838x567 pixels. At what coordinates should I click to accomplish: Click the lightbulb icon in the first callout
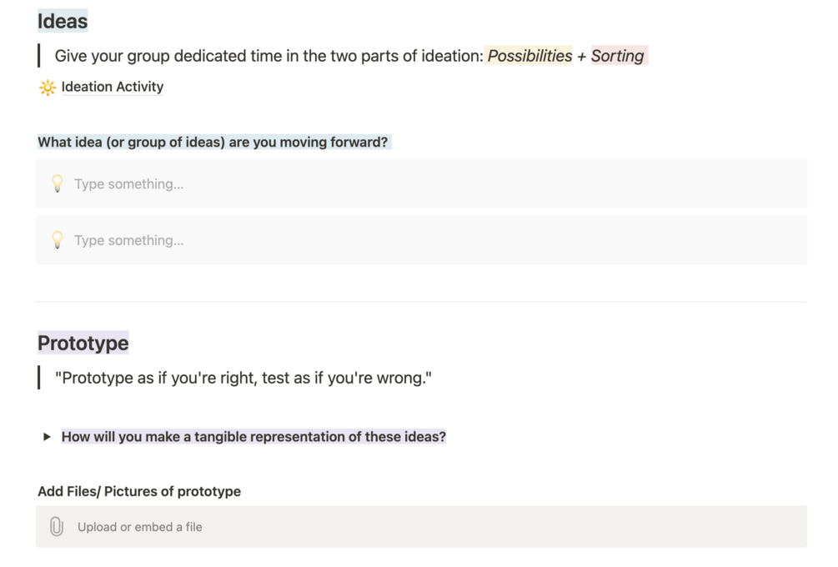point(58,184)
